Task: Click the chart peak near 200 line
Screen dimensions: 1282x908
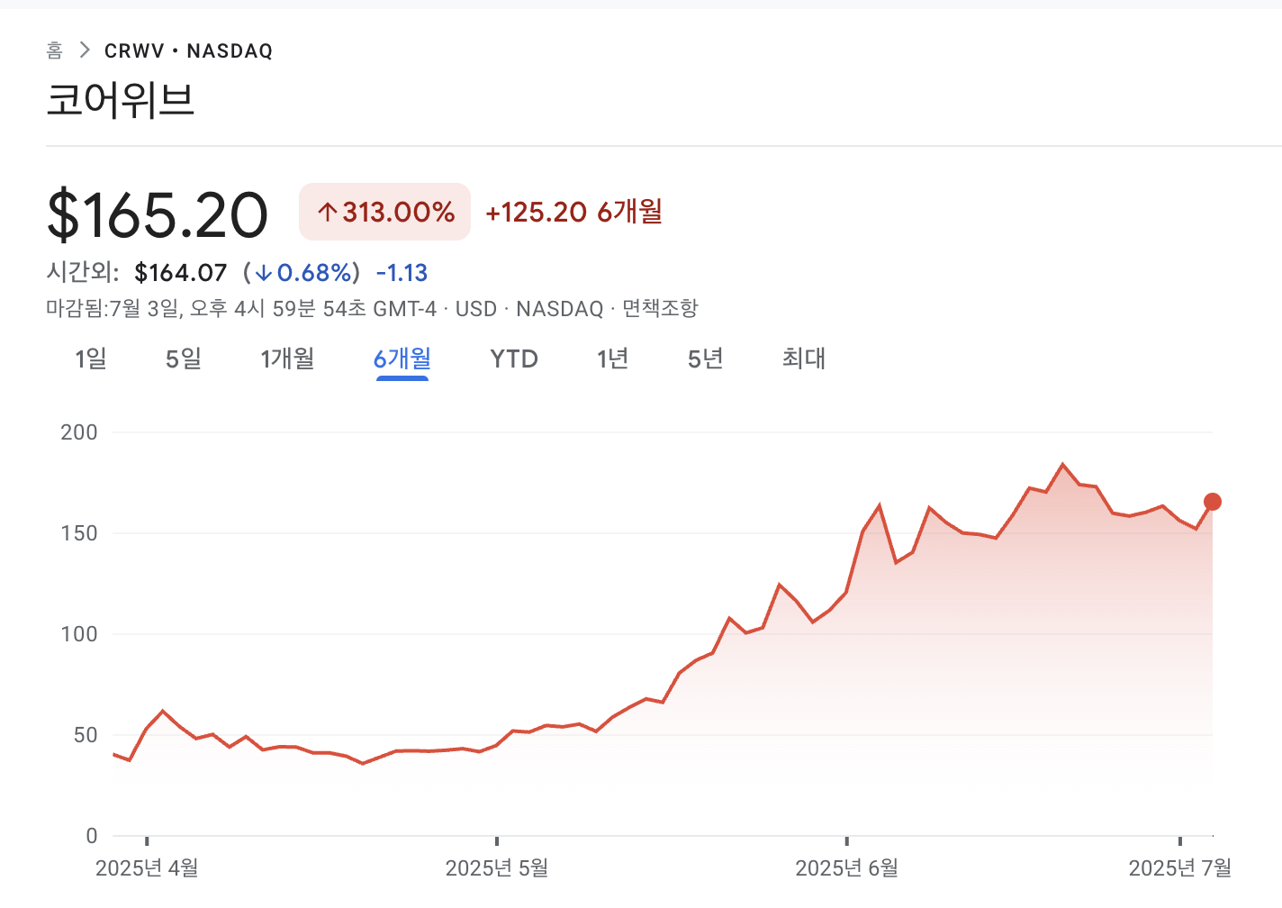Action: point(1062,464)
